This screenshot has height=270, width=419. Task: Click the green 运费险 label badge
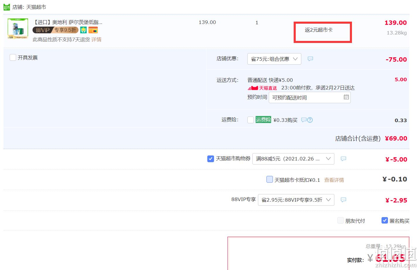coord(263,120)
